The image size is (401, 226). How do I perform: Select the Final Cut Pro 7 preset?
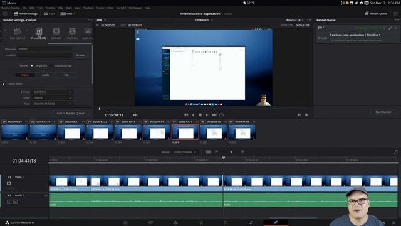[18, 33]
